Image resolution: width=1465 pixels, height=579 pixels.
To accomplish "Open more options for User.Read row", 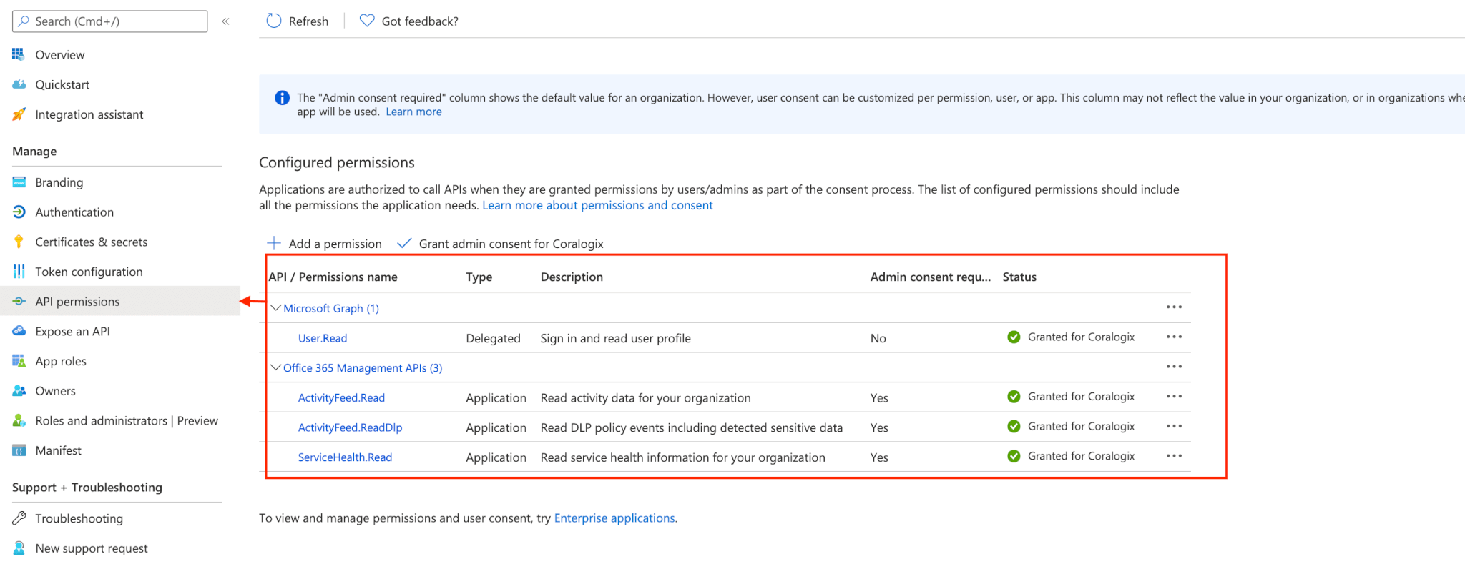I will coord(1174,337).
